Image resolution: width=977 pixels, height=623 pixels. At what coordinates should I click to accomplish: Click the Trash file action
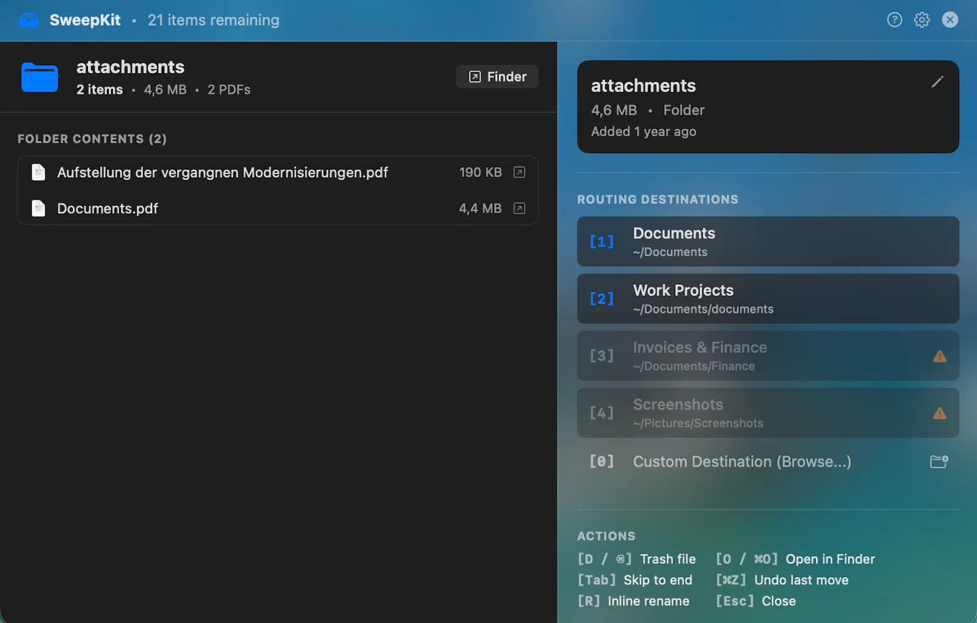637,559
